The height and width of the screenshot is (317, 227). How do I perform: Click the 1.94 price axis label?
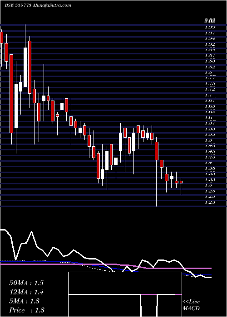pos(210,38)
